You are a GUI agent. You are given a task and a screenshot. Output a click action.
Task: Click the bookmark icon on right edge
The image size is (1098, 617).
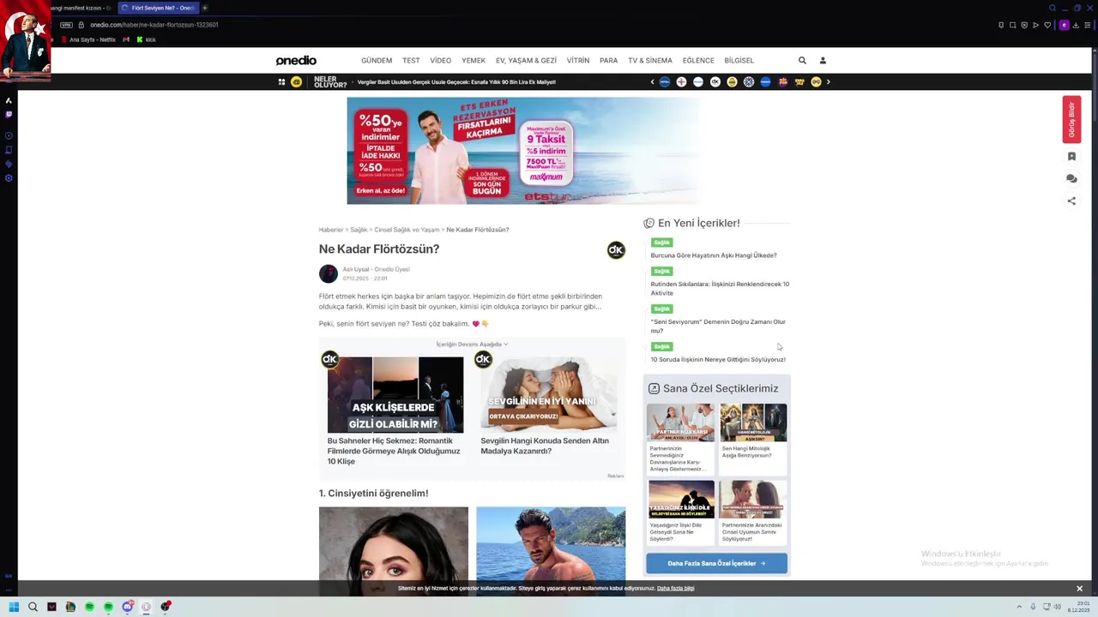[1071, 157]
